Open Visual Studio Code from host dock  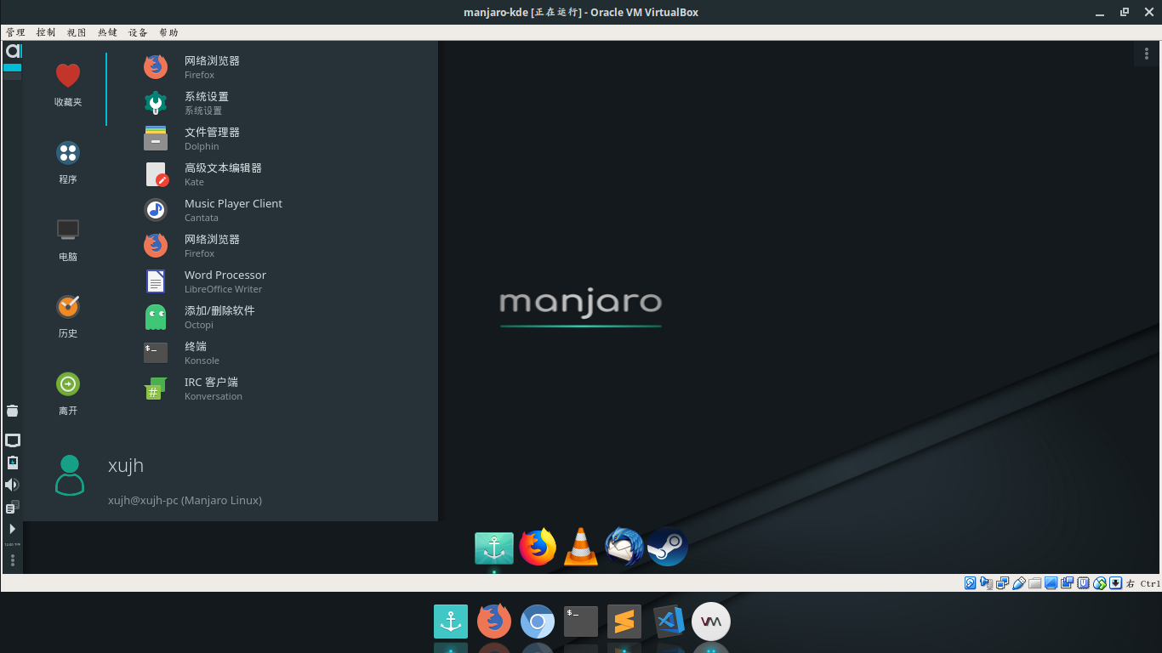click(669, 622)
